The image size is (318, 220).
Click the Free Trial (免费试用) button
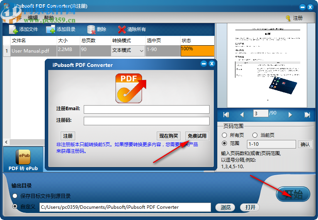coord(197,136)
